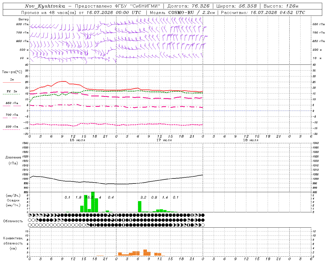Click the first cloud circle in top row
Image resolution: width=326 pixels, height=261 pixels.
click(30, 215)
